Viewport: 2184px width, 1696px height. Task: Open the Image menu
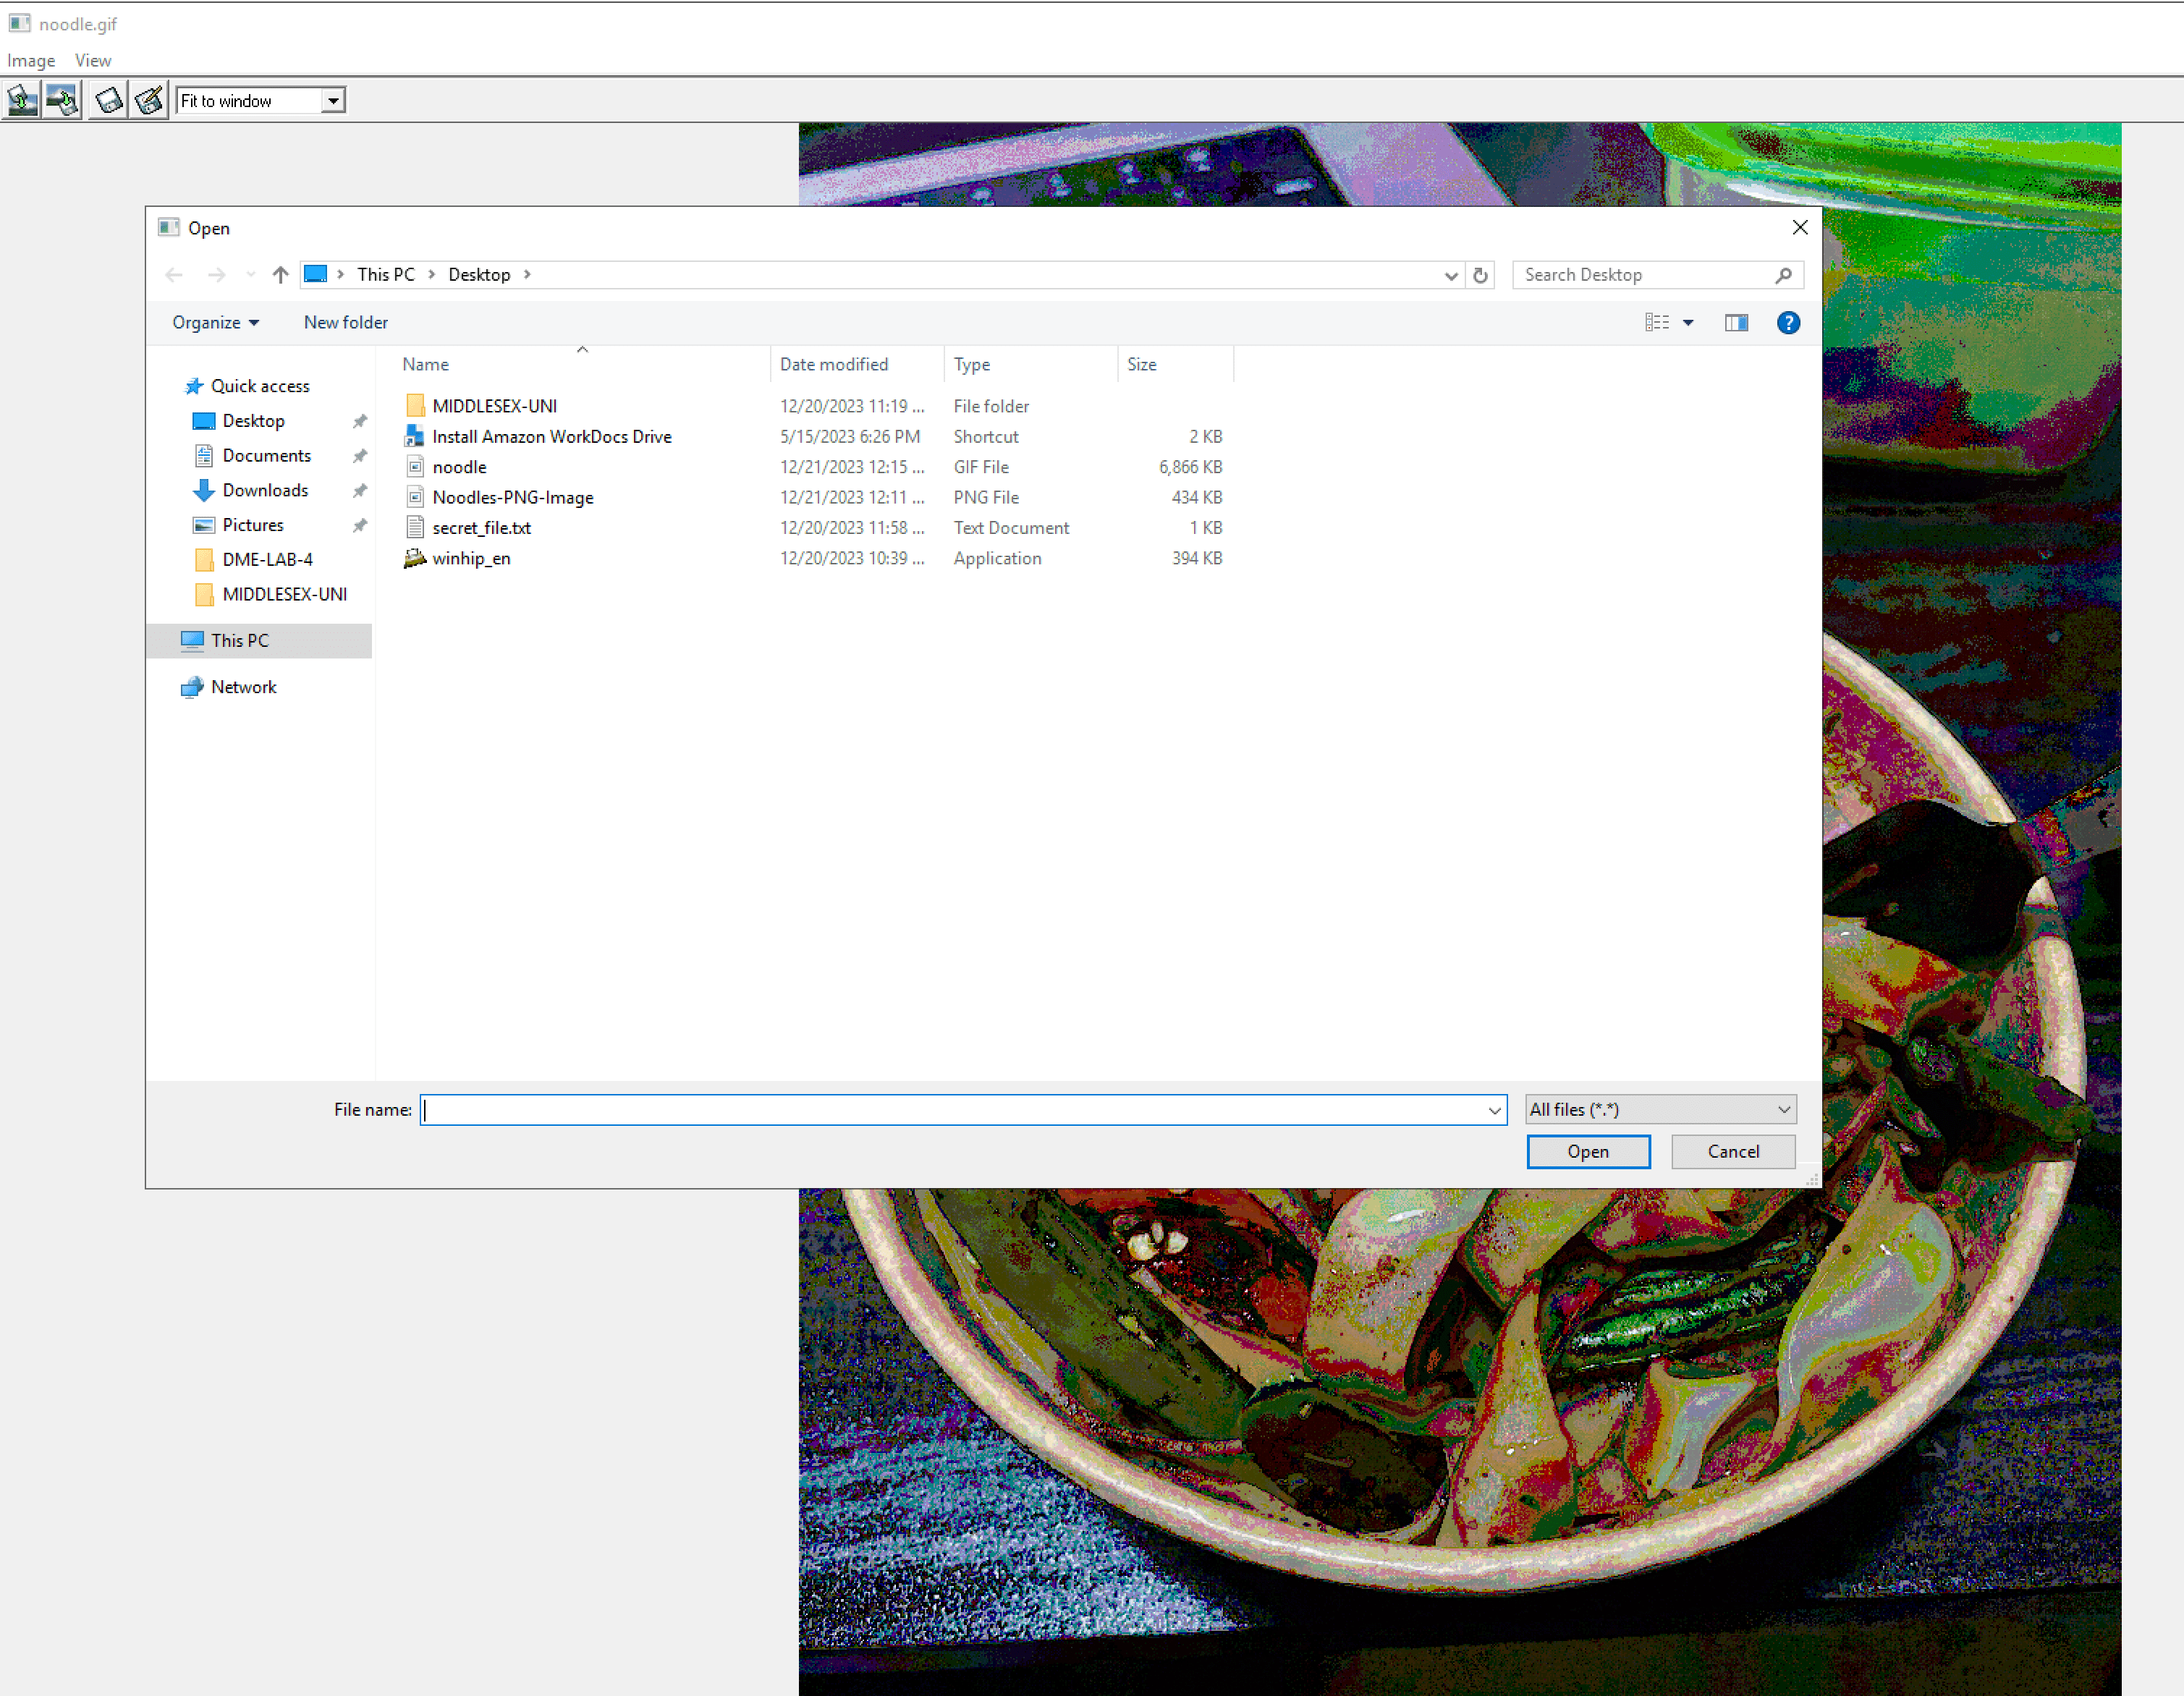tap(31, 60)
